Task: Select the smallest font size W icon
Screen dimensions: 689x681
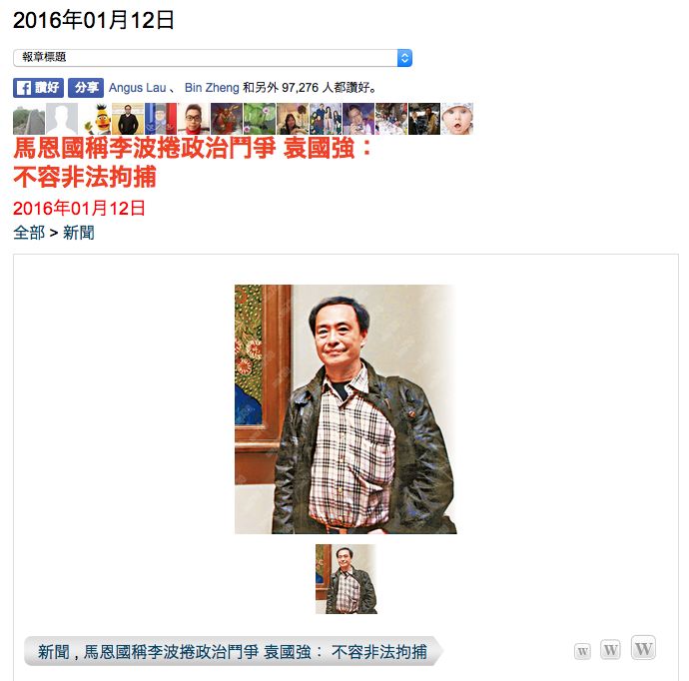Action: click(x=583, y=651)
